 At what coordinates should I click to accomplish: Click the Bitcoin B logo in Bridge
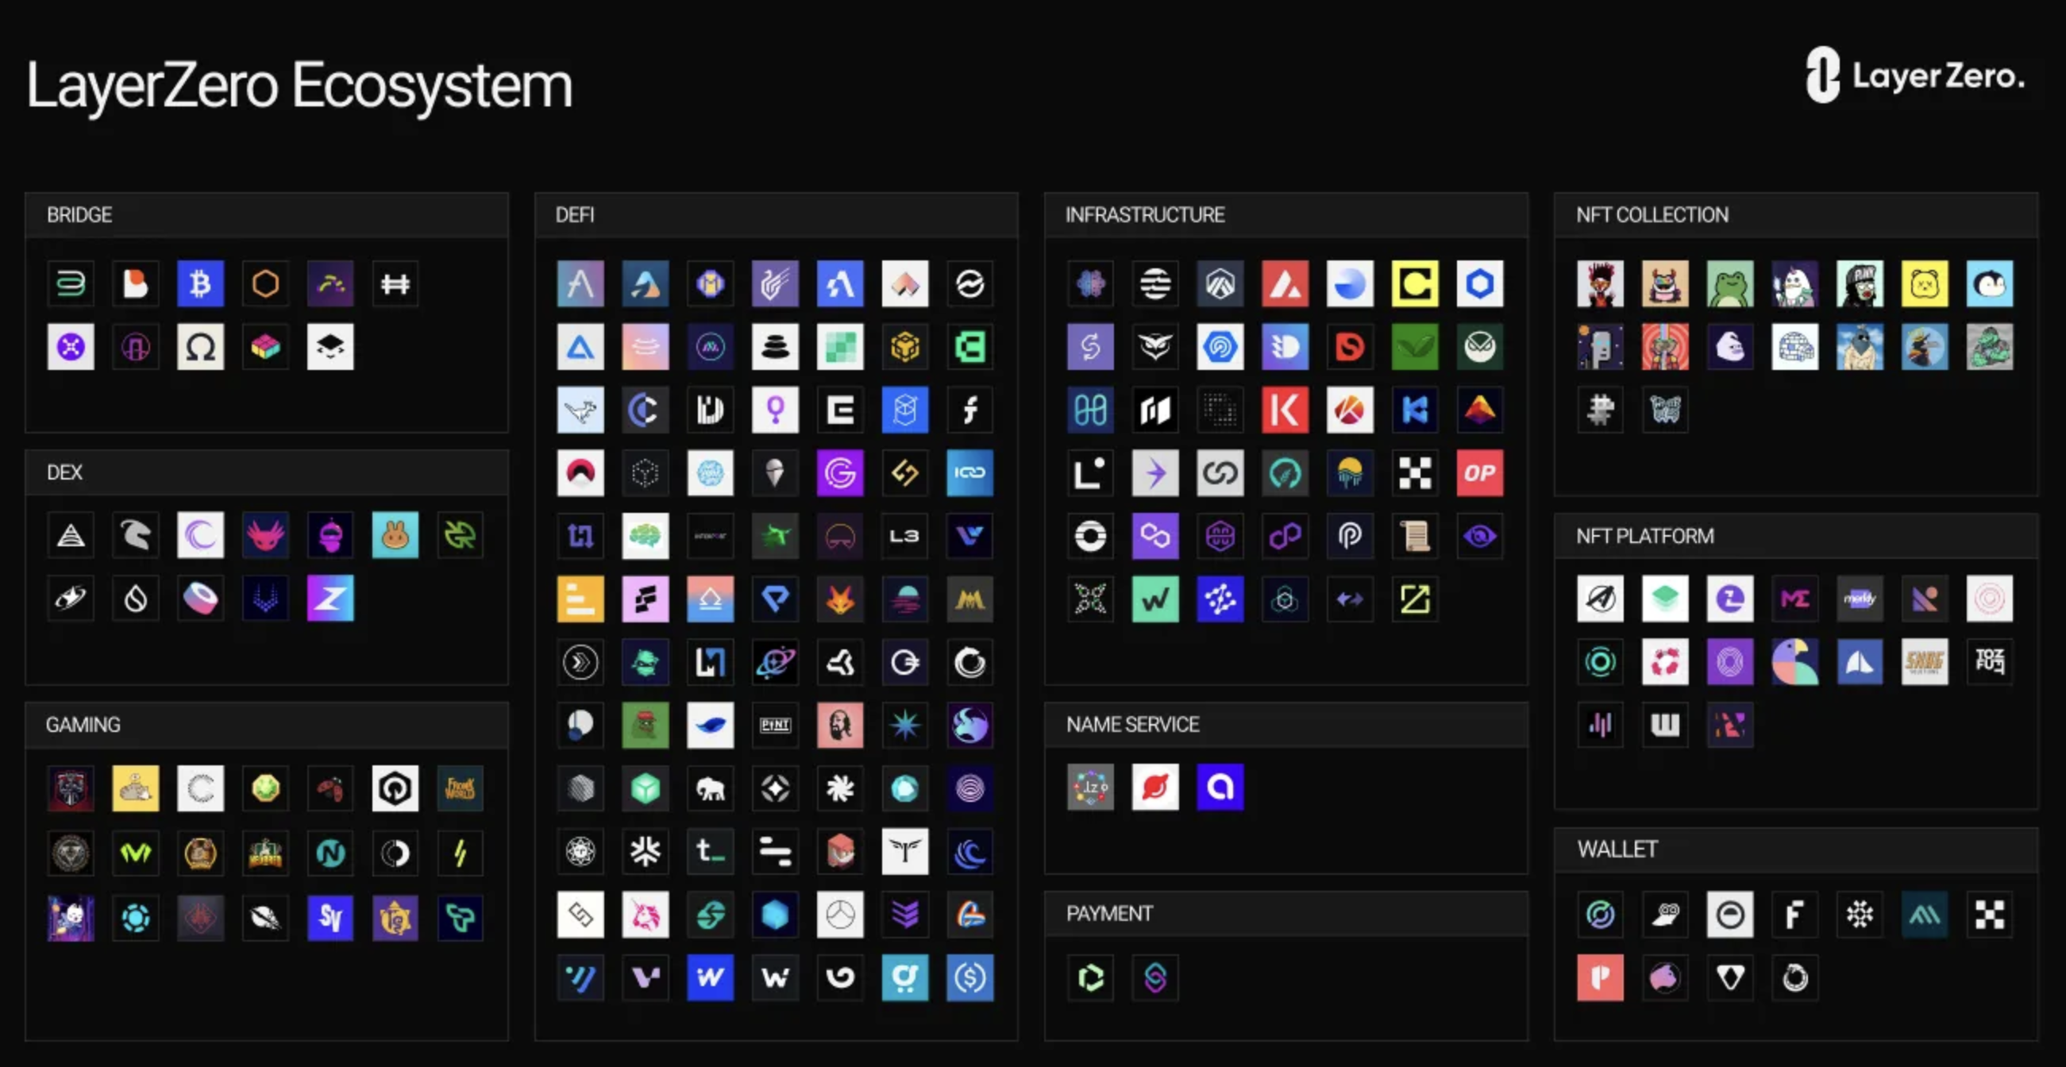200,283
